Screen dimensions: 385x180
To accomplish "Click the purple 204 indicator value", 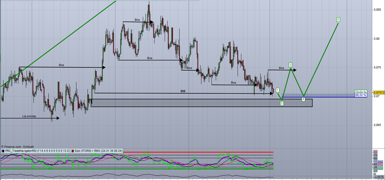I will 381,162.
